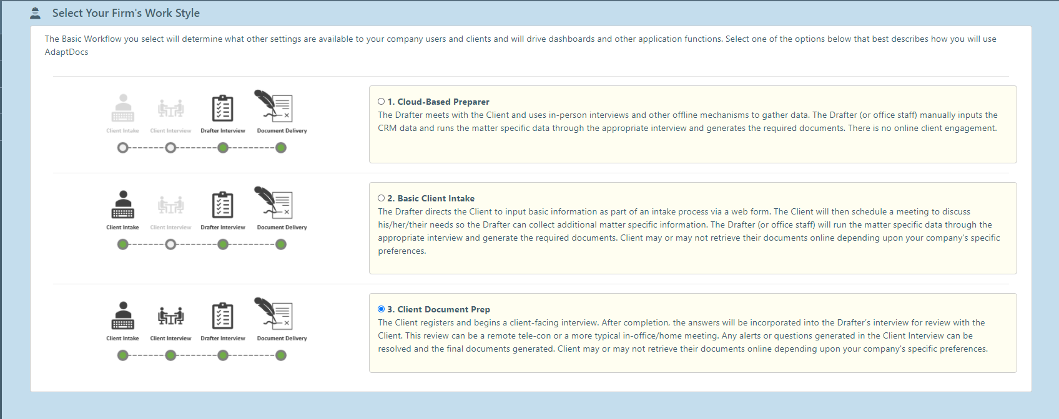1059x419 pixels.
Task: Click the green last step dot in the third row timeline
Action: pos(281,355)
